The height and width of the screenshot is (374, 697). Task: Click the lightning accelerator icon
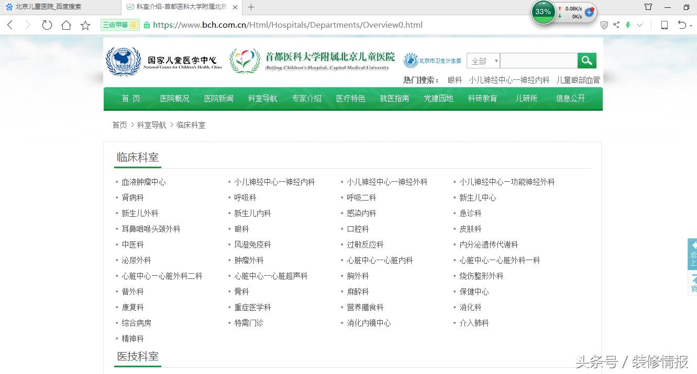click(x=628, y=25)
